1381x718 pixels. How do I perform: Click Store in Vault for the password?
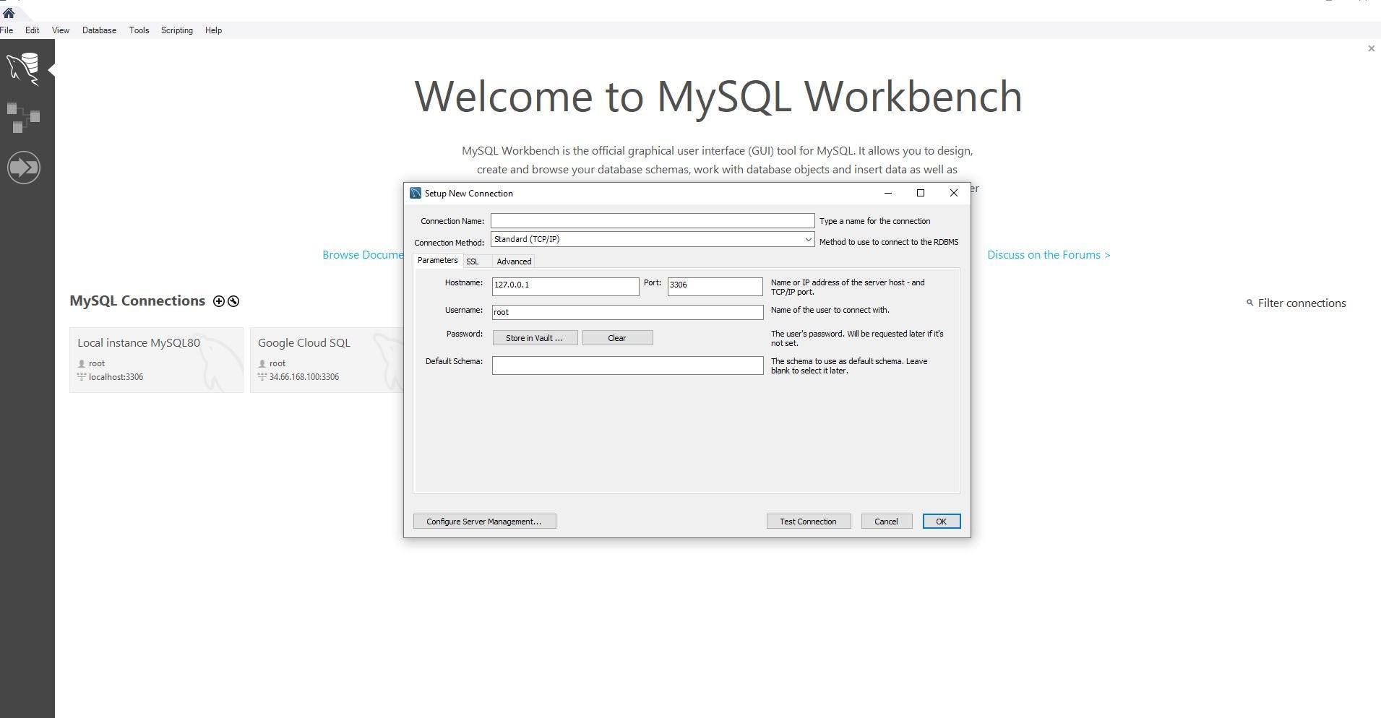coord(535,337)
